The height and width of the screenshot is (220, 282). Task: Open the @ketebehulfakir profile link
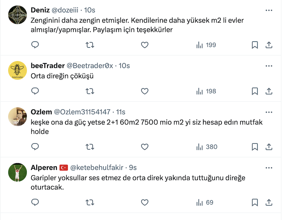97,168
